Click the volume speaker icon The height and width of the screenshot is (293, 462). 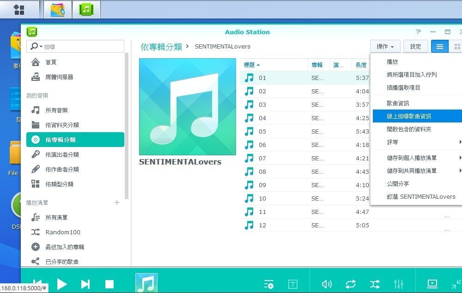click(327, 284)
